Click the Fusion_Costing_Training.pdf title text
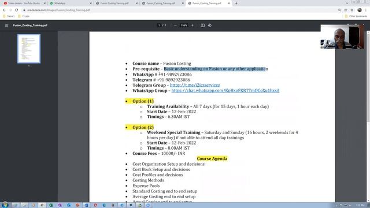This screenshot has height=208, width=370. [x=30, y=25]
